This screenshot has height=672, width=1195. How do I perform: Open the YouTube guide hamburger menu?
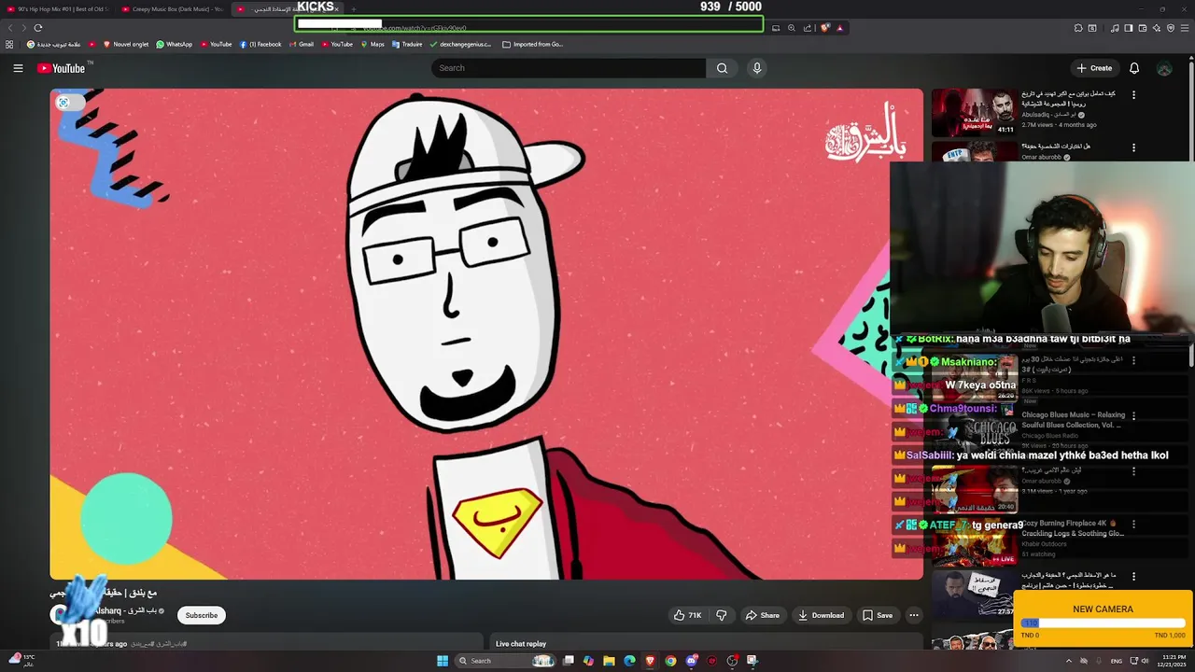point(18,68)
